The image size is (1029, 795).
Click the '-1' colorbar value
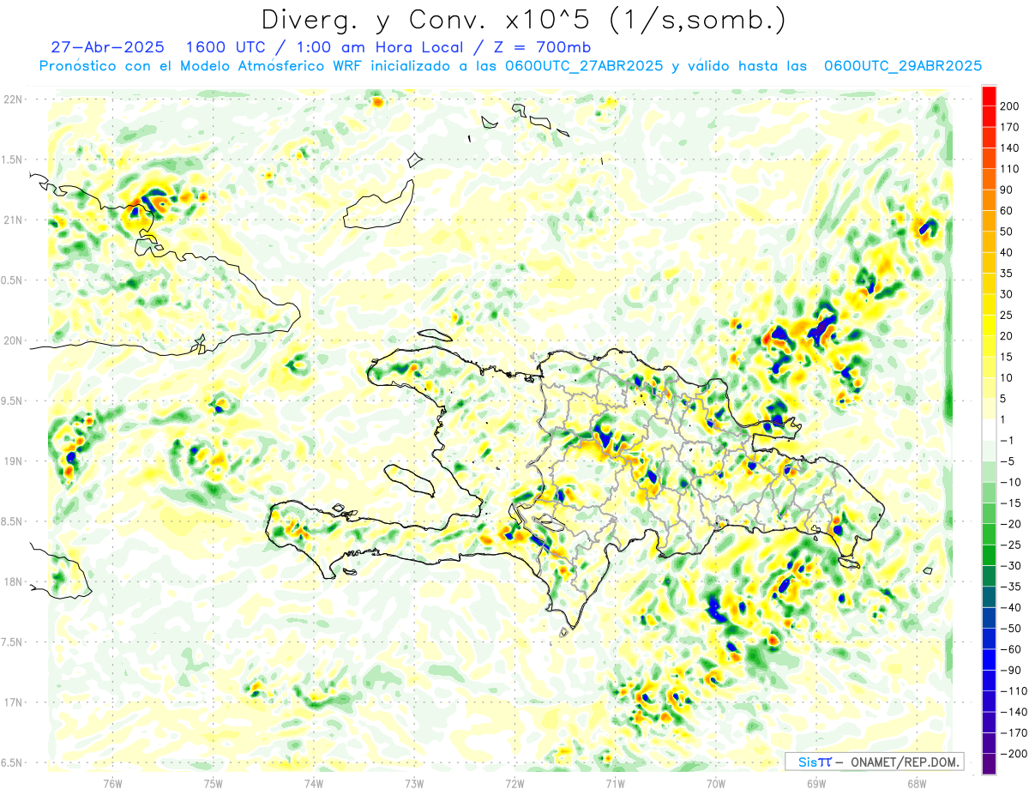tap(1007, 441)
